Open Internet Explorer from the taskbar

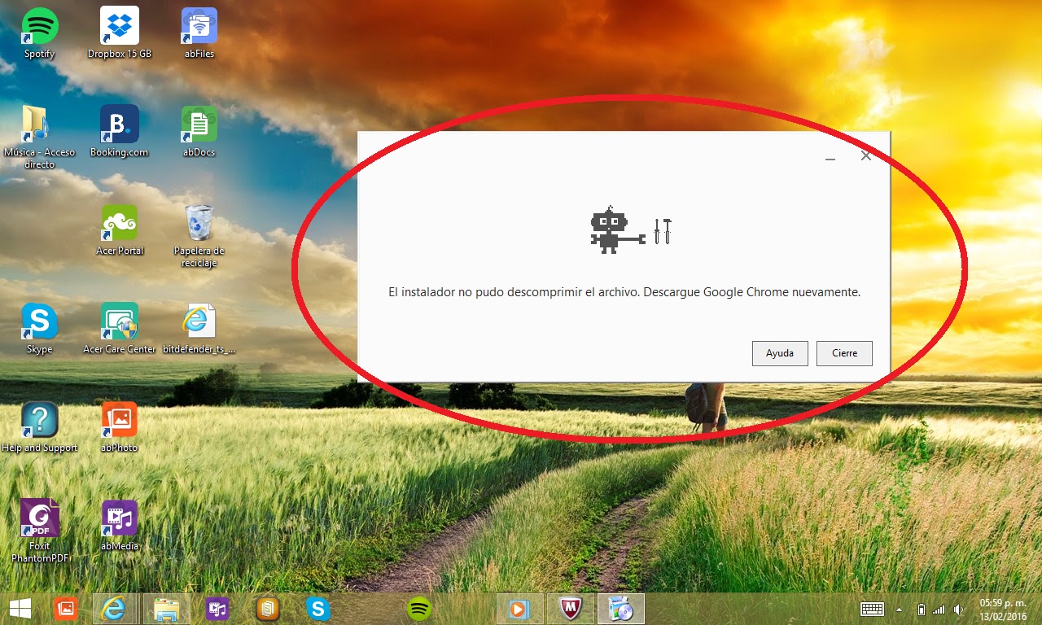click(x=114, y=609)
